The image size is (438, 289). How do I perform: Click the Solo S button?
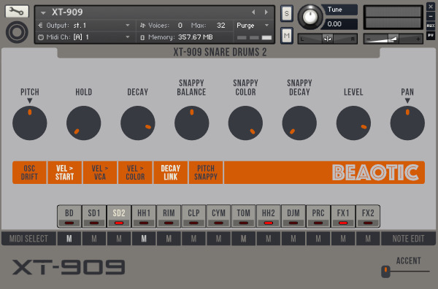click(286, 13)
